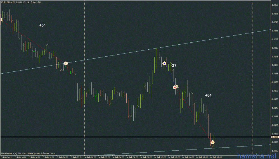Select the +51 profit label
This screenshot has height=159, width=279.
(x=42, y=25)
